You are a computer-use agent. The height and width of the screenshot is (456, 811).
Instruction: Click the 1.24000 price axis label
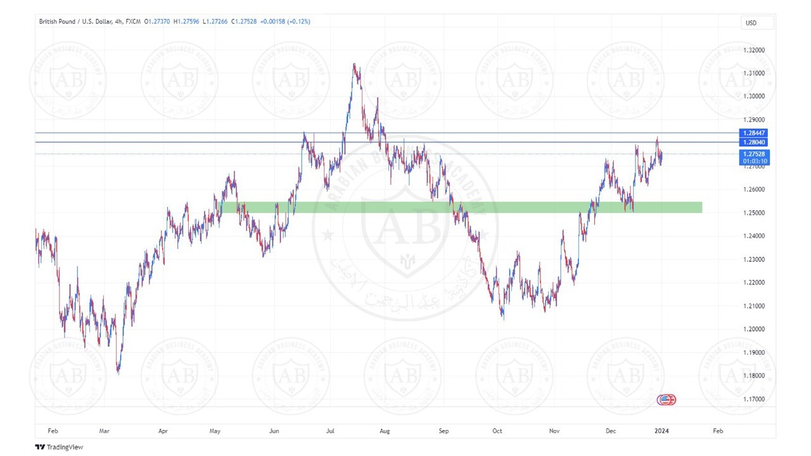point(753,236)
